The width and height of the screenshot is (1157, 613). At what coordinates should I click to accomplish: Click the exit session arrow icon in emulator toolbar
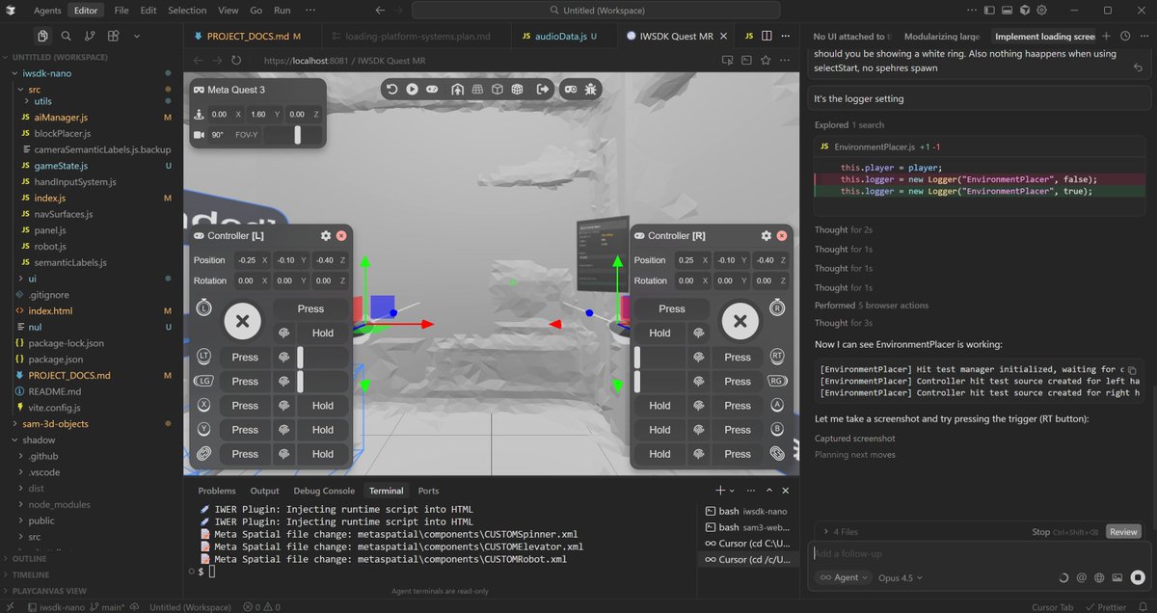544,89
